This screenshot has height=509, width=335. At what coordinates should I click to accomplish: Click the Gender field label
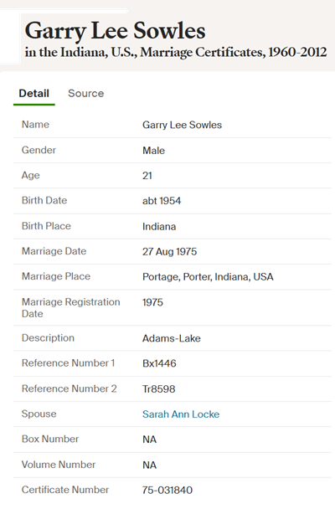pyautogui.click(x=39, y=151)
